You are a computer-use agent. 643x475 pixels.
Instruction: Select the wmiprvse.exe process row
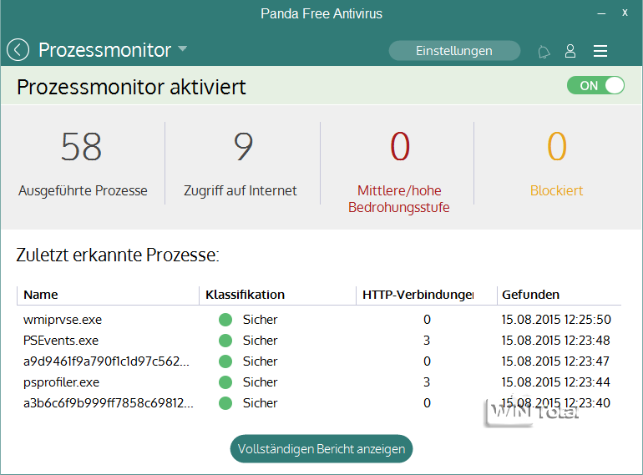(x=63, y=320)
